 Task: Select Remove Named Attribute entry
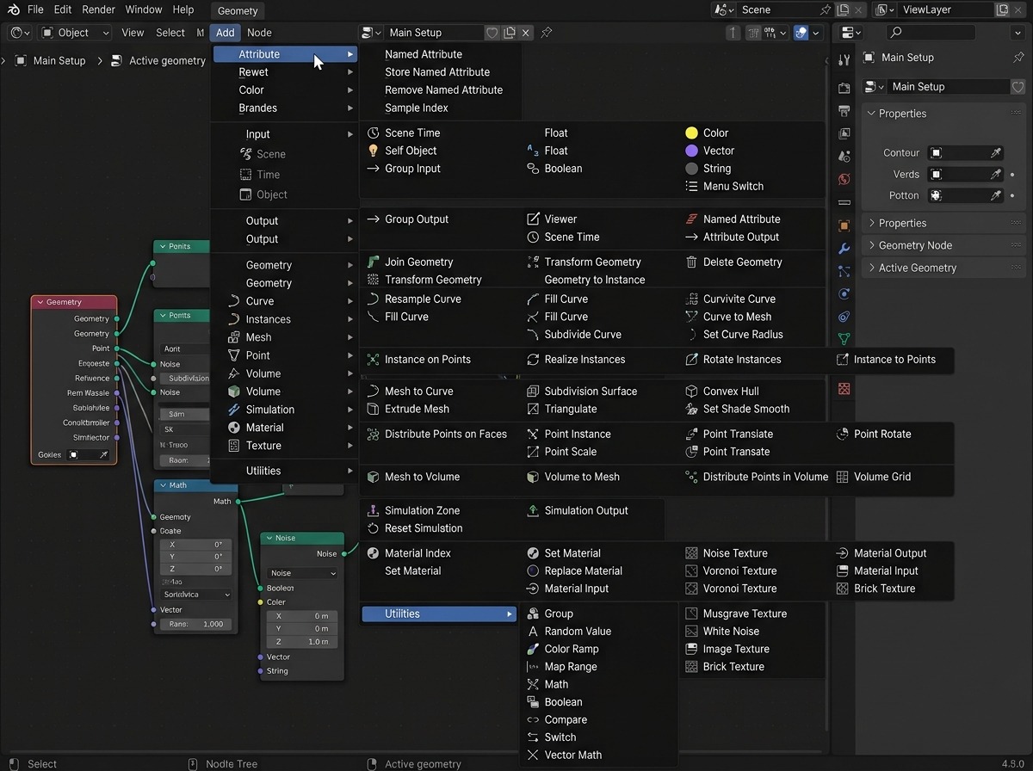tap(443, 90)
